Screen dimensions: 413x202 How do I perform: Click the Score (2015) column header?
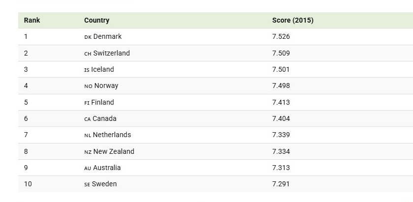pyautogui.click(x=293, y=20)
